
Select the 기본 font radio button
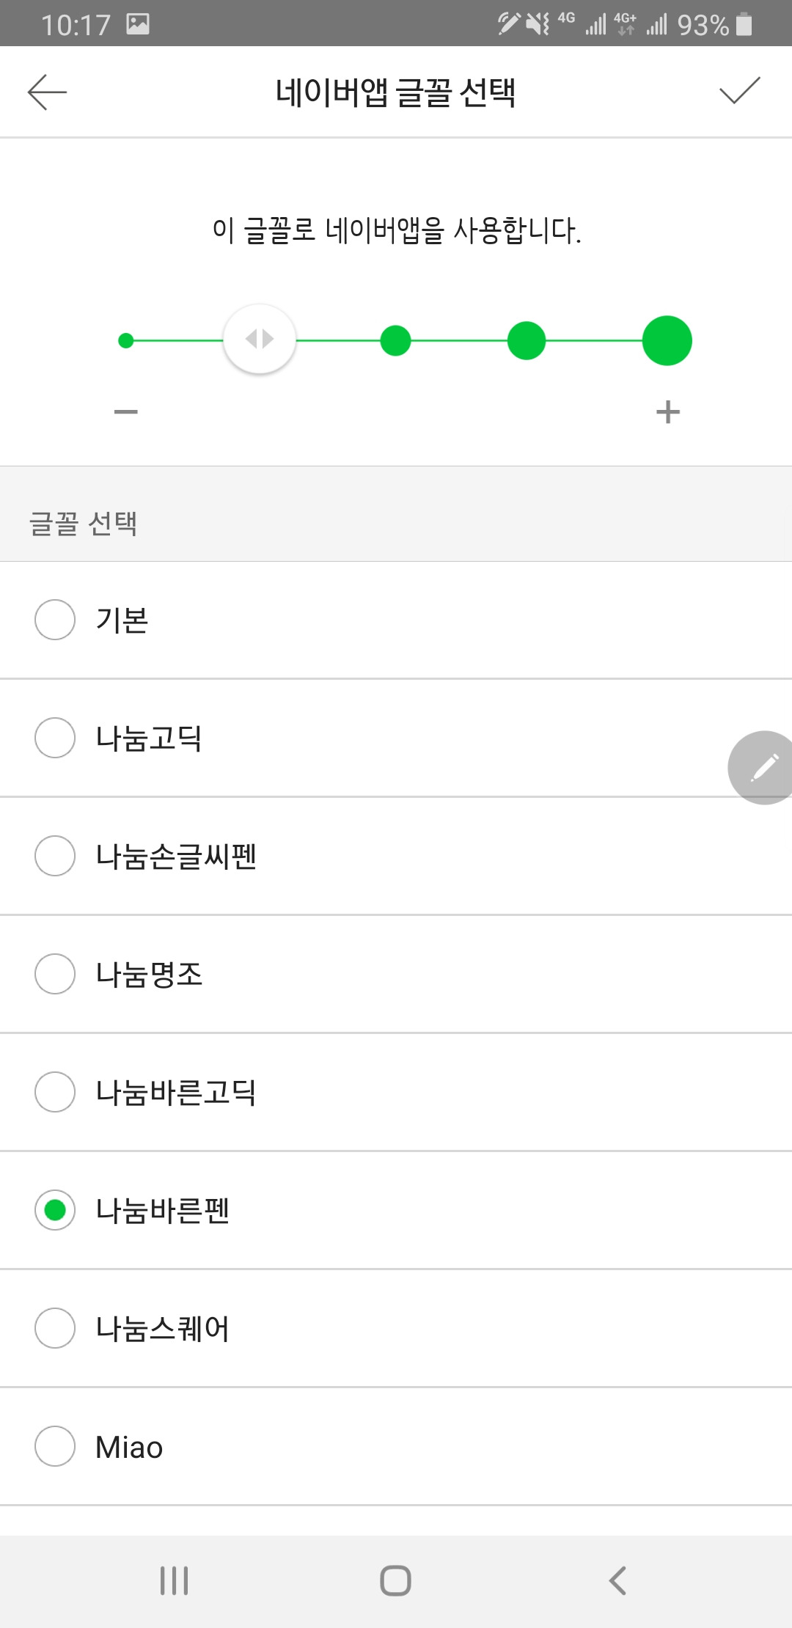tap(55, 620)
